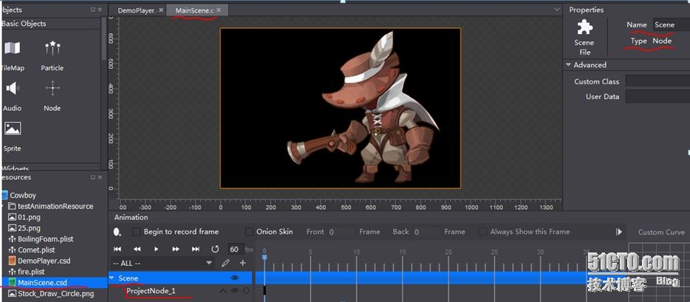690x302 pixels.
Task: Select the TileMap object icon
Action: (x=12, y=48)
